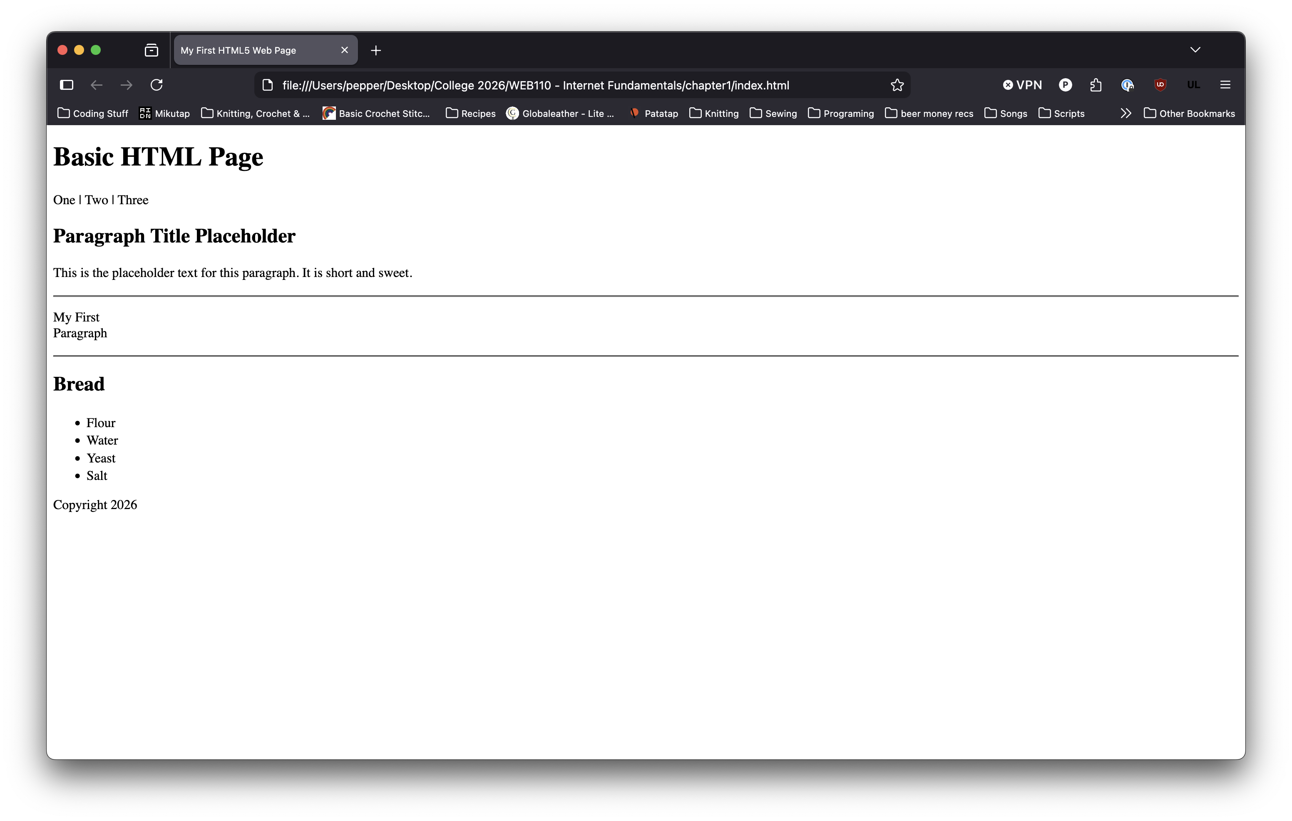Viewport: 1292px width, 821px height.
Task: Click the green fullscreen window button
Action: (x=95, y=50)
